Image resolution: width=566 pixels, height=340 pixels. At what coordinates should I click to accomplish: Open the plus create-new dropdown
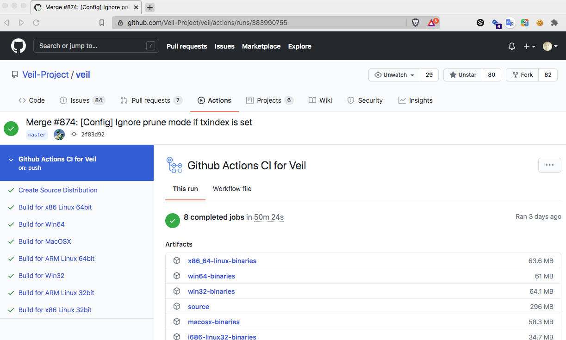click(x=529, y=46)
